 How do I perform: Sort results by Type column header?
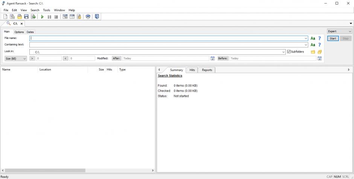point(136,69)
